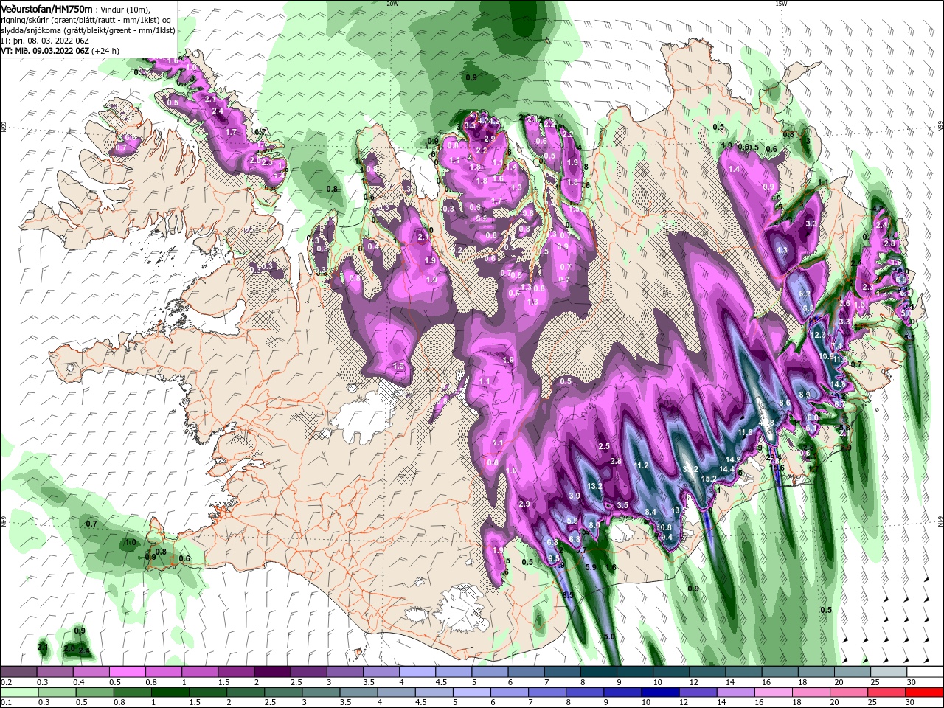Click the '8.4' value near the southeast coast
The height and width of the screenshot is (708, 944).
650,512
